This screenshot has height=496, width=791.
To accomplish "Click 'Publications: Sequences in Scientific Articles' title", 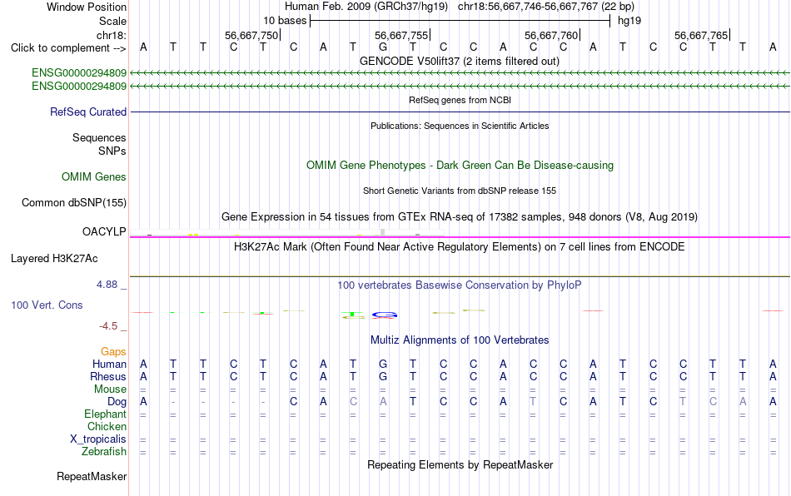I will (x=460, y=126).
